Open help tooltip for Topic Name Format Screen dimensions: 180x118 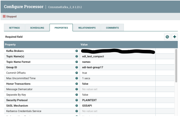click(x=77, y=62)
